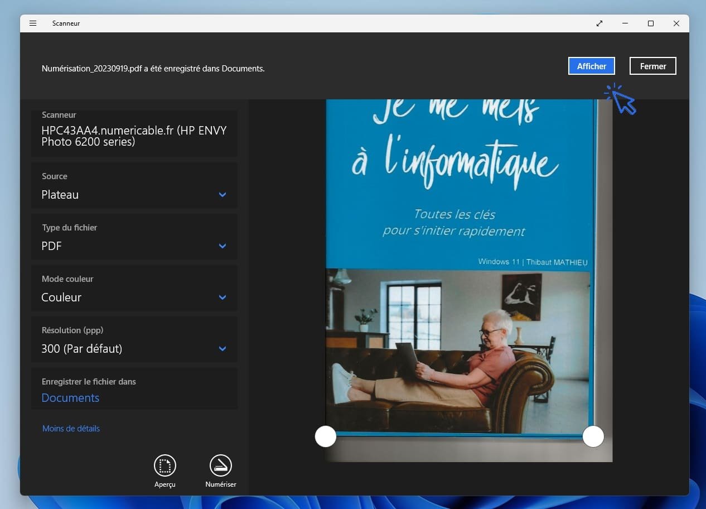The image size is (706, 509).
Task: Click the Moins de détails link
Action: click(71, 429)
